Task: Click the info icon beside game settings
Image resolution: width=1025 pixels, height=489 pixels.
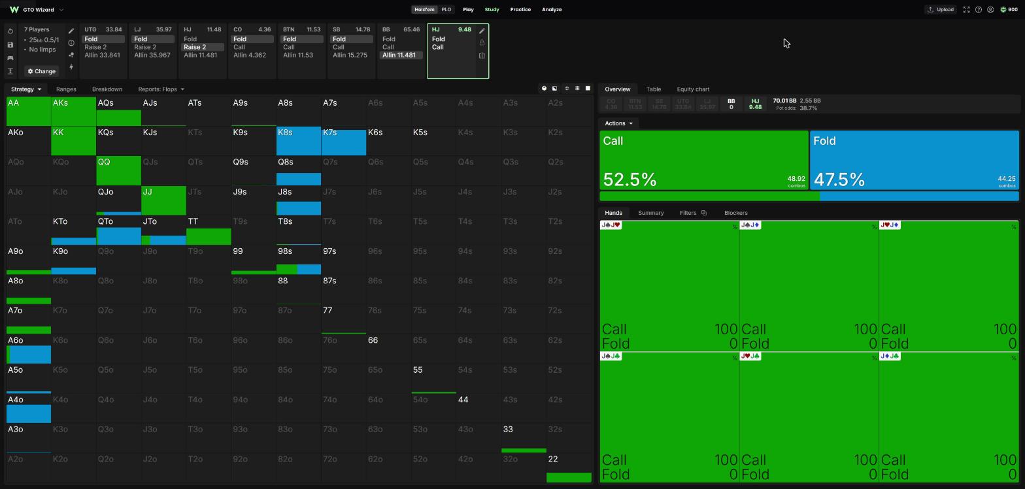Action: tap(71, 43)
